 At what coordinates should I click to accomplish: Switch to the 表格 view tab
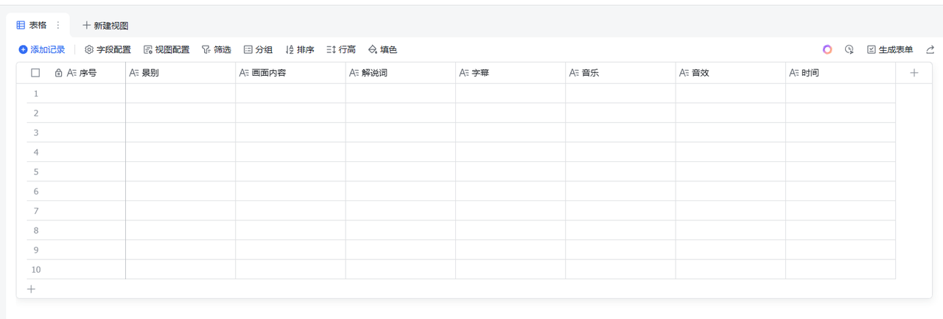(x=32, y=25)
